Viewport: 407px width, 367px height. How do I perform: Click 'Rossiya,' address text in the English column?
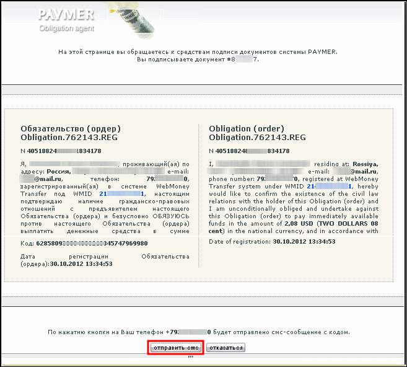(365, 164)
